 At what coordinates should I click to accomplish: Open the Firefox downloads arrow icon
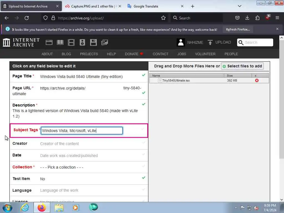247,18
